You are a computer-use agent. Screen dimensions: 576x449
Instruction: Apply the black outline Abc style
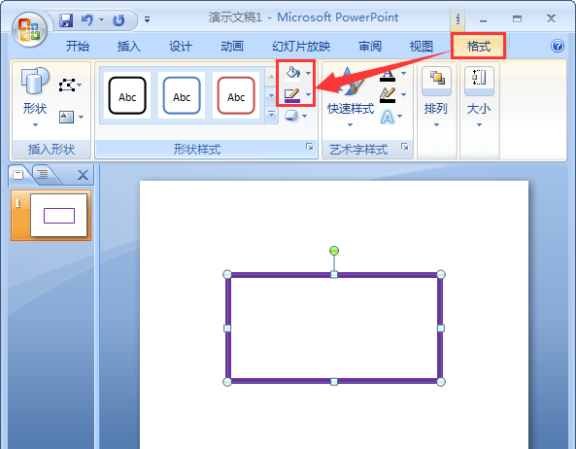tap(127, 95)
